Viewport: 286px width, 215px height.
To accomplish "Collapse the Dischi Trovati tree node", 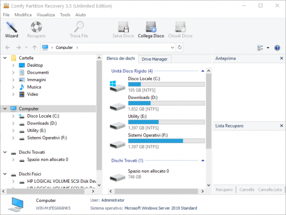I will [5, 152].
